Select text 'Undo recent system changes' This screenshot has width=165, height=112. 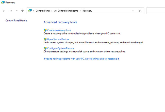58,43
